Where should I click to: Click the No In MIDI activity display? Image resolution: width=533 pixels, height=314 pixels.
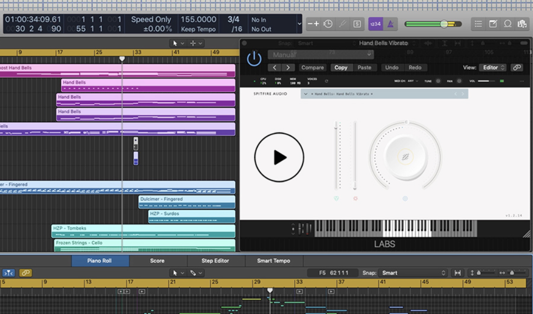pos(259,20)
